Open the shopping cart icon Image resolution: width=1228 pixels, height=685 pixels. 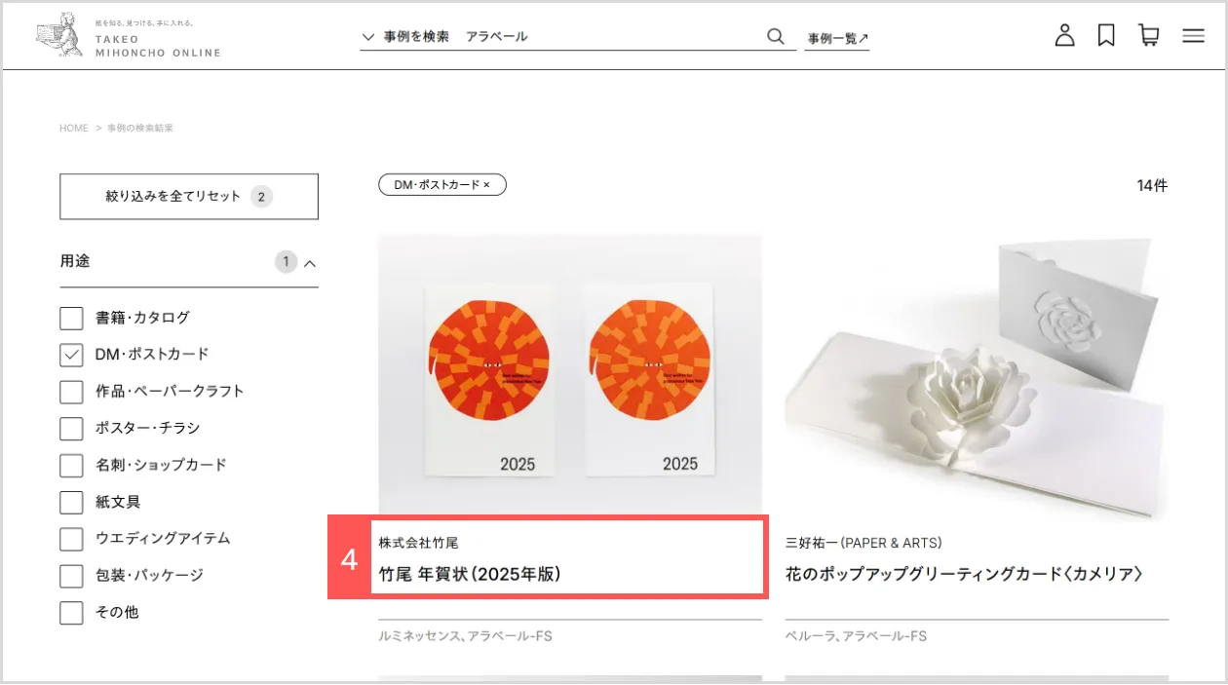tap(1149, 36)
